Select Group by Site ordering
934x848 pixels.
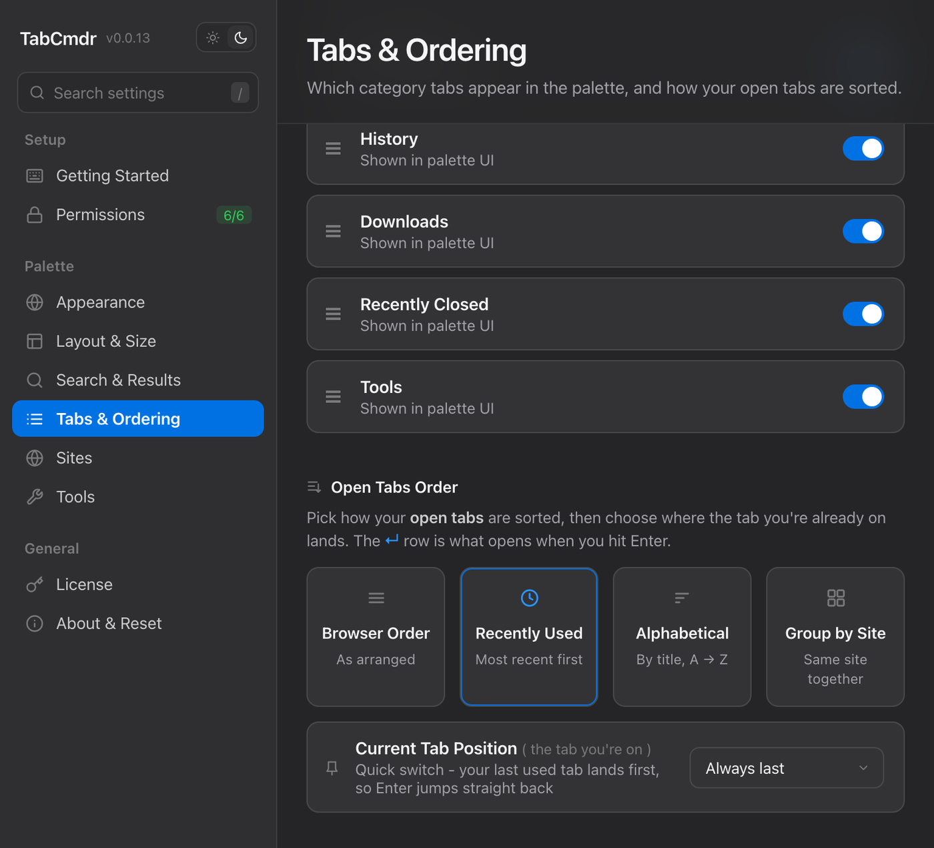click(835, 637)
